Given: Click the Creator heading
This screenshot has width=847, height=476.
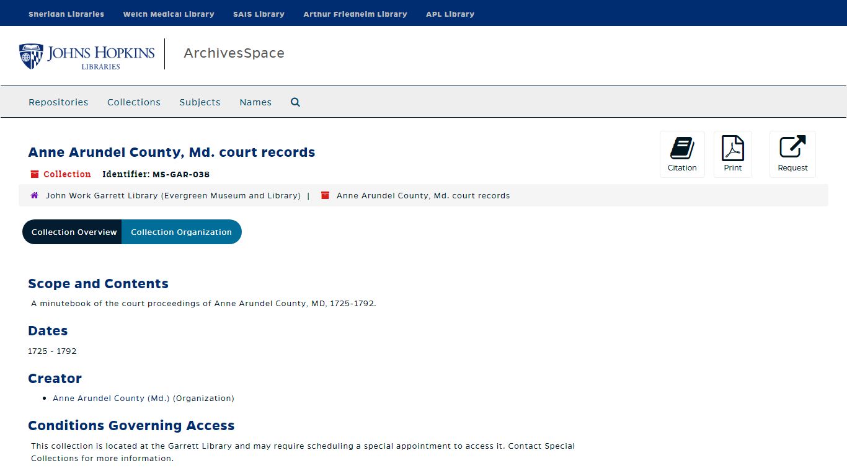Looking at the screenshot, I should [55, 379].
